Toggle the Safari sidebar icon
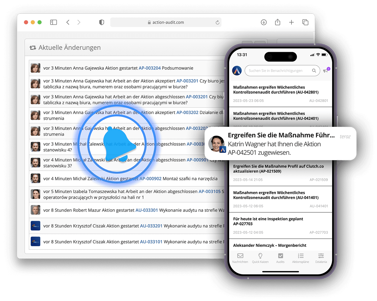This screenshot has width=377, height=301. 54,22
